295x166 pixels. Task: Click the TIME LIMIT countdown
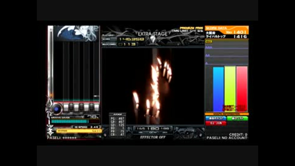187,31
